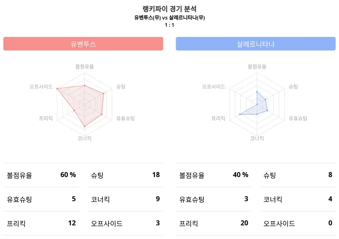Click the 랭키파이 경기 분석 title
Screen dimensions: 339x239
click(169, 9)
